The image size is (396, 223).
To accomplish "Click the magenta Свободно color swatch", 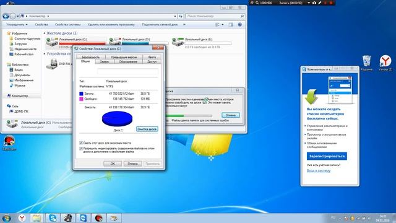I will [81, 99].
